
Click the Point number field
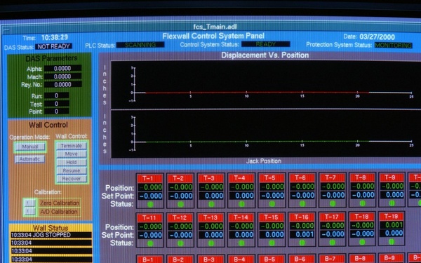click(x=57, y=112)
